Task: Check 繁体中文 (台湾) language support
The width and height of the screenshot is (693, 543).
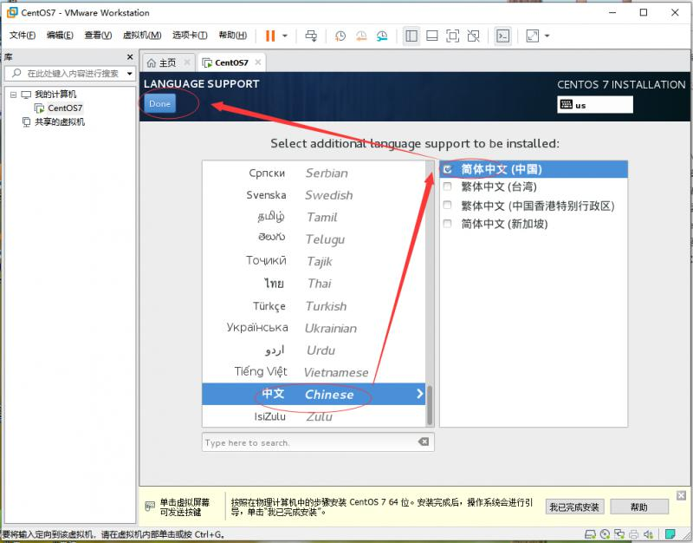Action: click(x=447, y=186)
